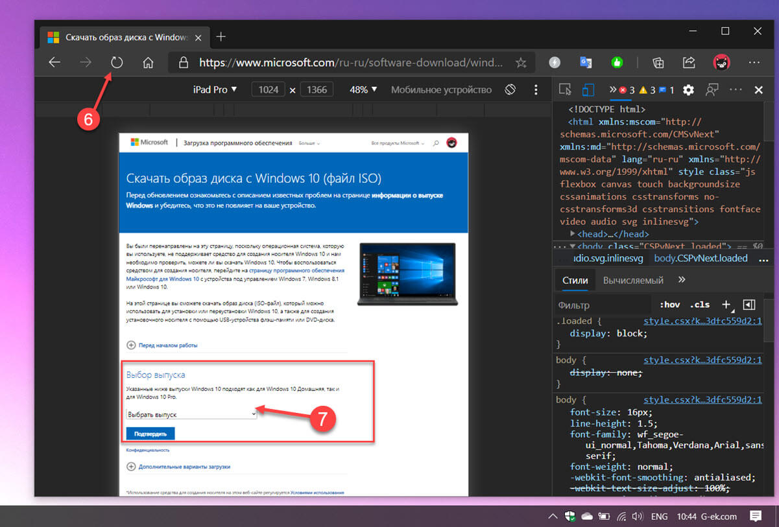Show more DevTools tabs via chevrons

612,89
